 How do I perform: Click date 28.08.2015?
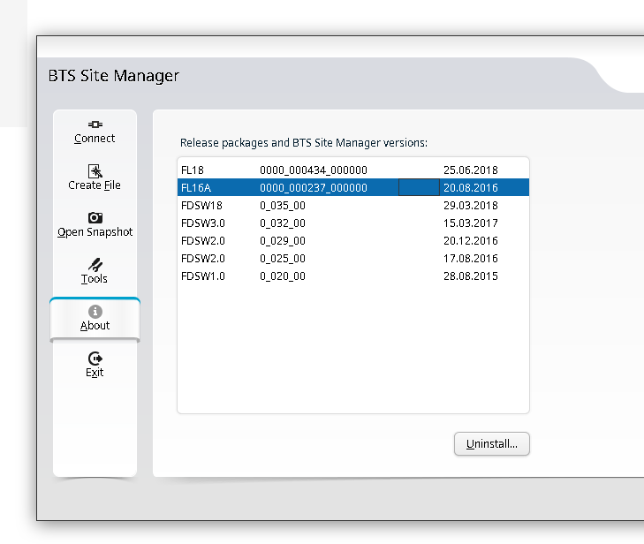point(471,276)
